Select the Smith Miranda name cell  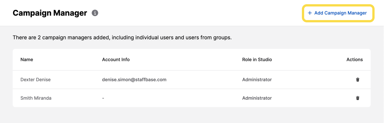[x=36, y=98]
